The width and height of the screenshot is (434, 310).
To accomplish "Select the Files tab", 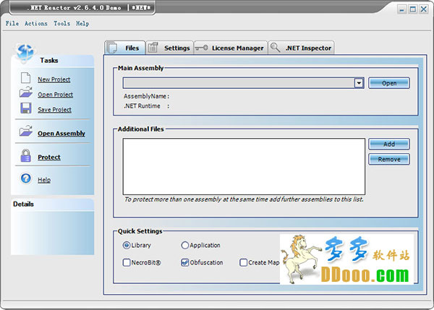I will click(x=125, y=48).
